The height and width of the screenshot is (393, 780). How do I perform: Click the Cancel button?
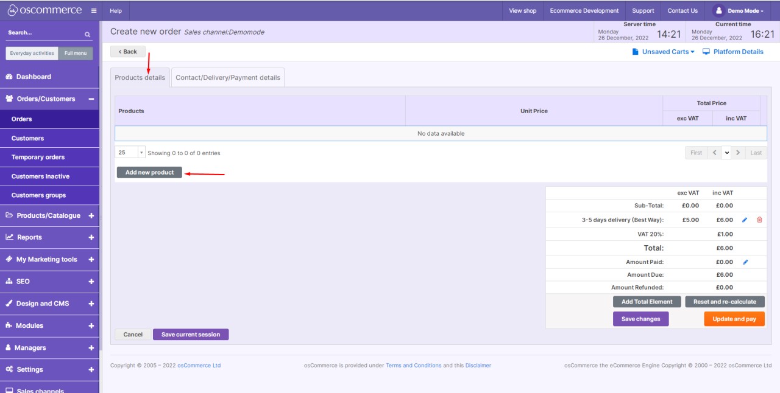tap(133, 335)
